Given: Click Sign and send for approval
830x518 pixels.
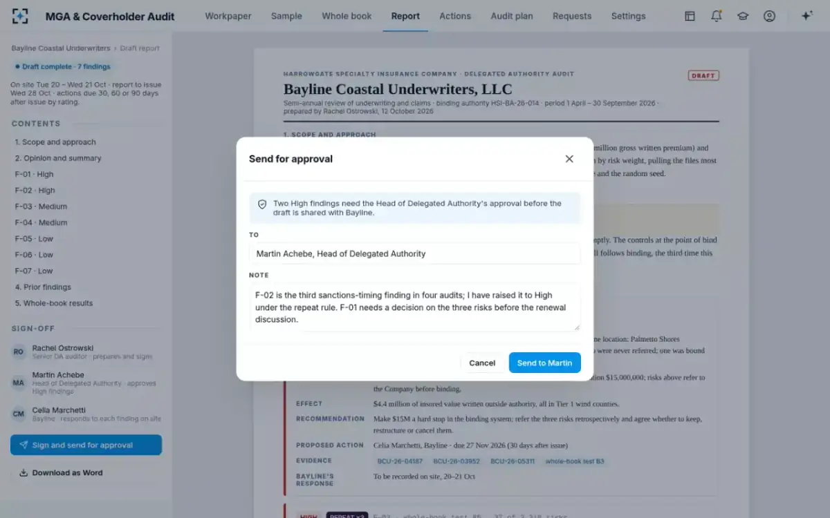Looking at the screenshot, I should point(86,445).
